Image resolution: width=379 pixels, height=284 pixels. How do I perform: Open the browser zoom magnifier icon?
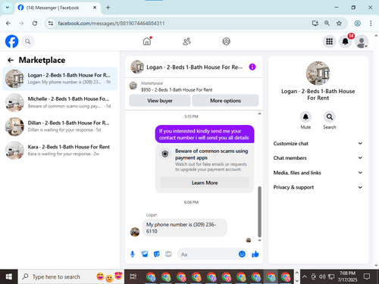[327, 23]
